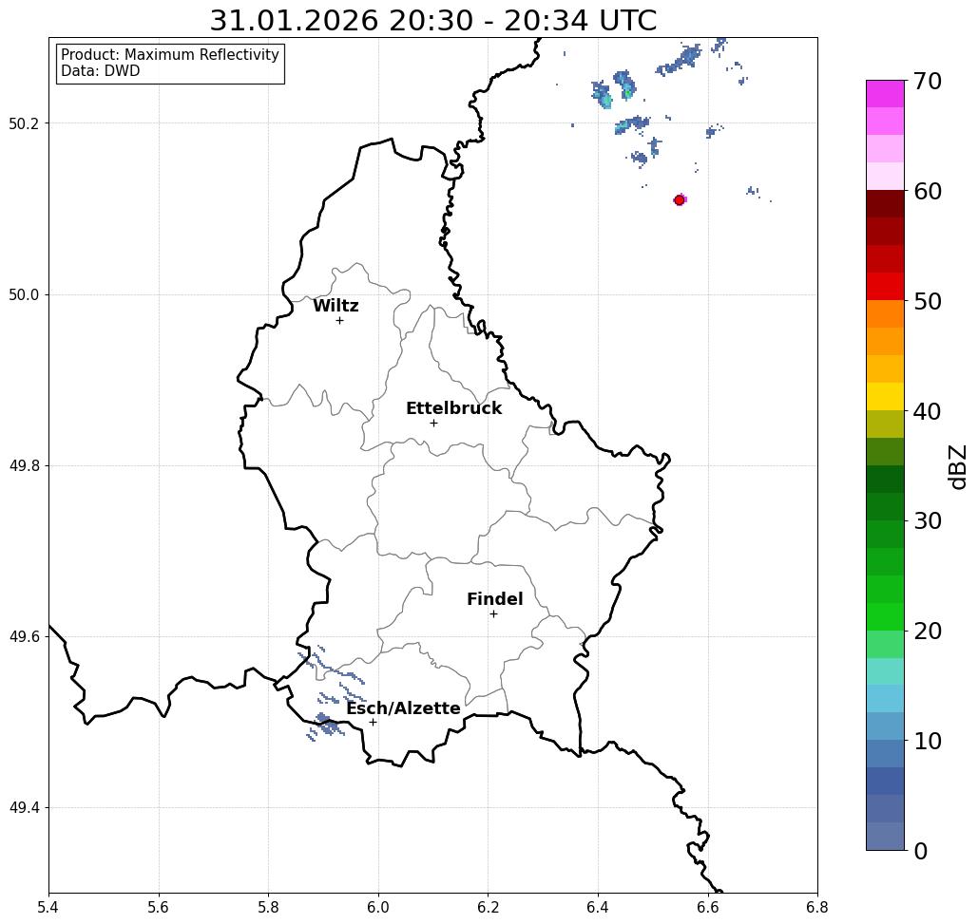Click latitude tick label 49.6

[x=24, y=637]
